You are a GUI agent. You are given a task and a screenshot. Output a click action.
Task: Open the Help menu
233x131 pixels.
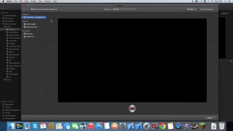55,1
